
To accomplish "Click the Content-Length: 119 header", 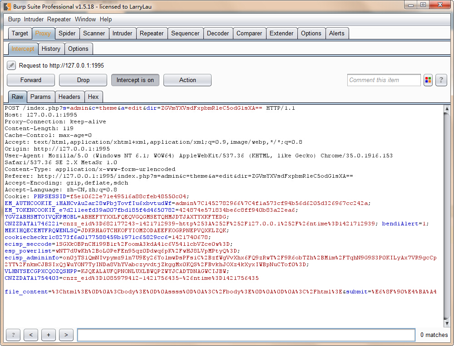I will [x=39, y=128].
